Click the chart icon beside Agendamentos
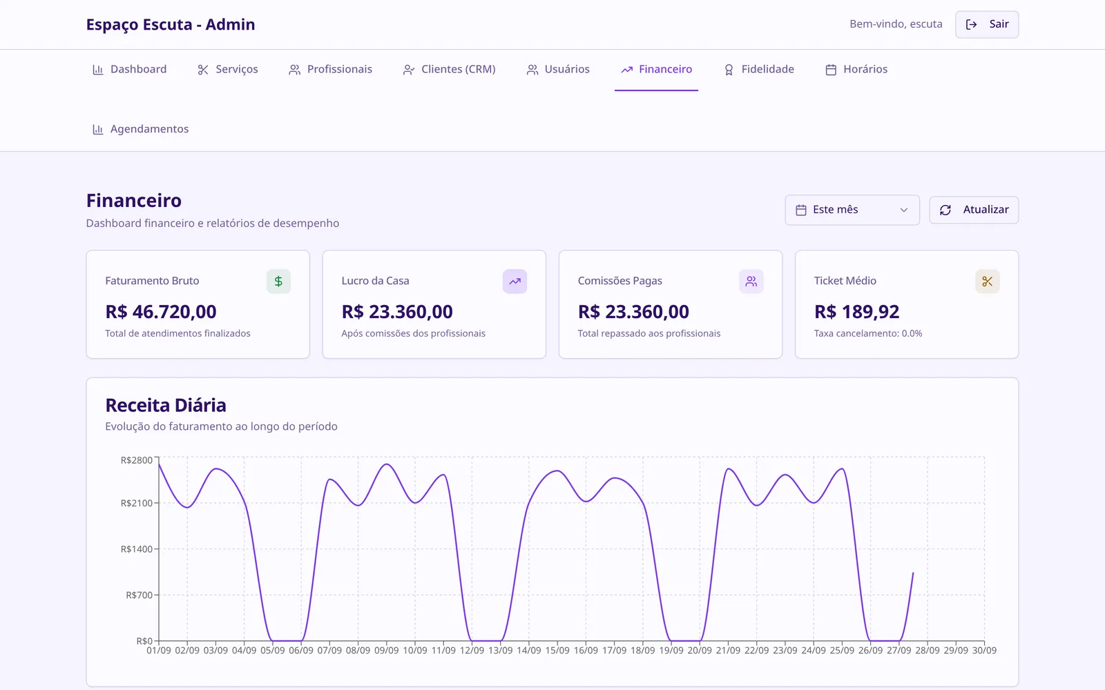 [x=98, y=130]
